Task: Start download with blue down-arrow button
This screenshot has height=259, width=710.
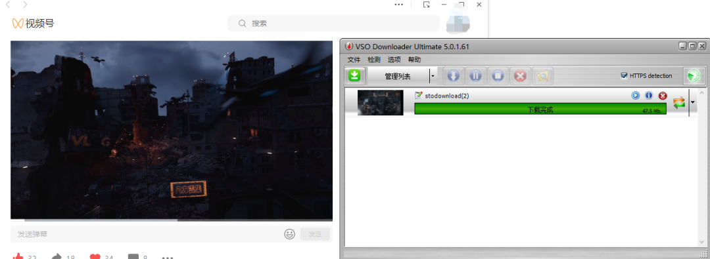Action: [x=453, y=76]
